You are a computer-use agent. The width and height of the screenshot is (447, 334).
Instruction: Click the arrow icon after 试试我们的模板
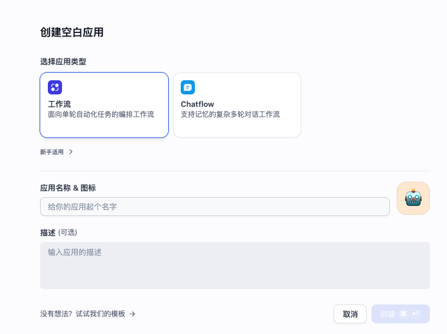(132, 314)
